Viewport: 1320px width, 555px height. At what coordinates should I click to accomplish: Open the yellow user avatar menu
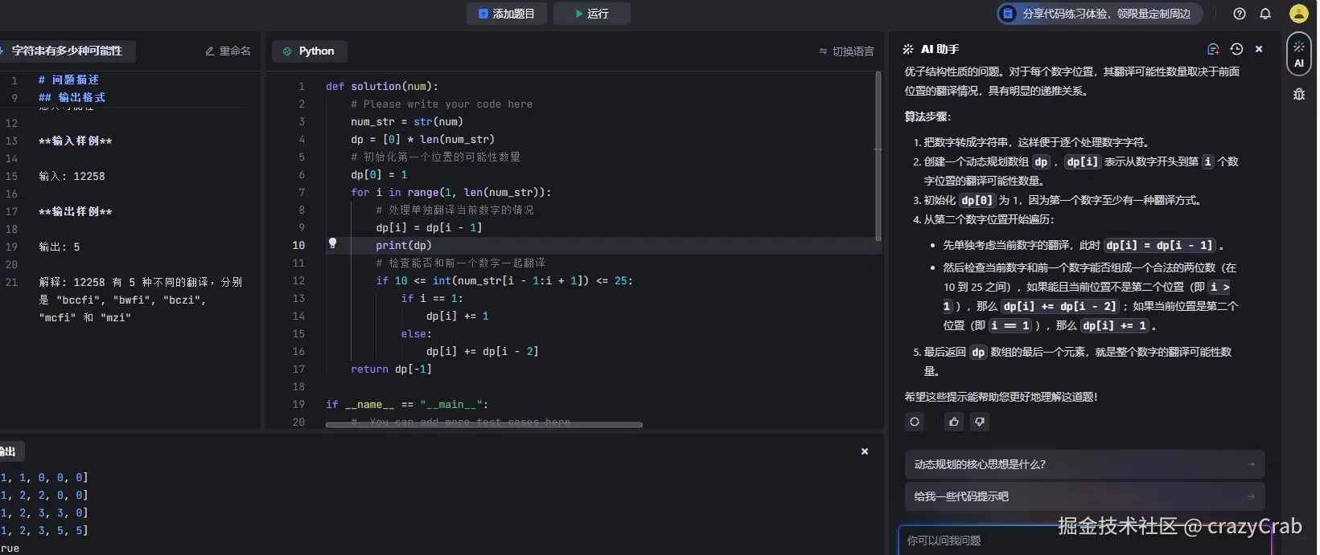1298,14
